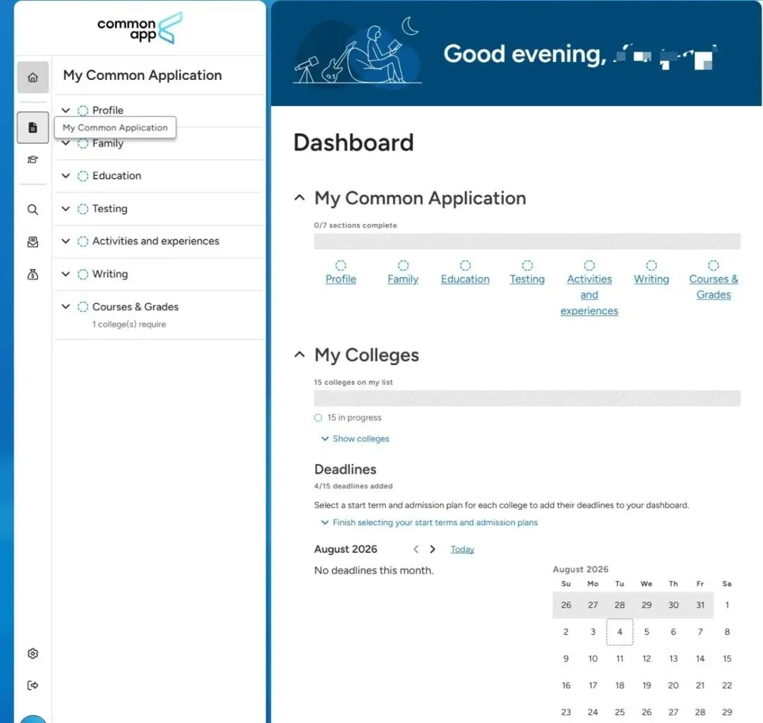Click '0/7 sections complete' text

355,225
